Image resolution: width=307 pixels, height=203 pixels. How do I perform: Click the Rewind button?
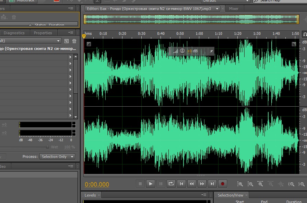tap(192, 184)
